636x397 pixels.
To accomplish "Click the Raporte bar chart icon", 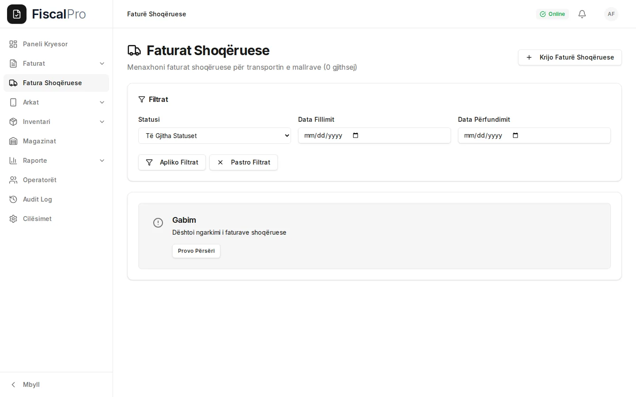I will (13, 161).
